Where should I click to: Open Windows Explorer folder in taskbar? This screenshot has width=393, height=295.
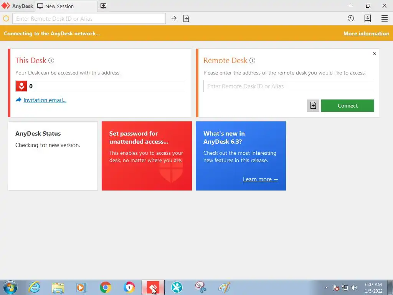(x=58, y=288)
